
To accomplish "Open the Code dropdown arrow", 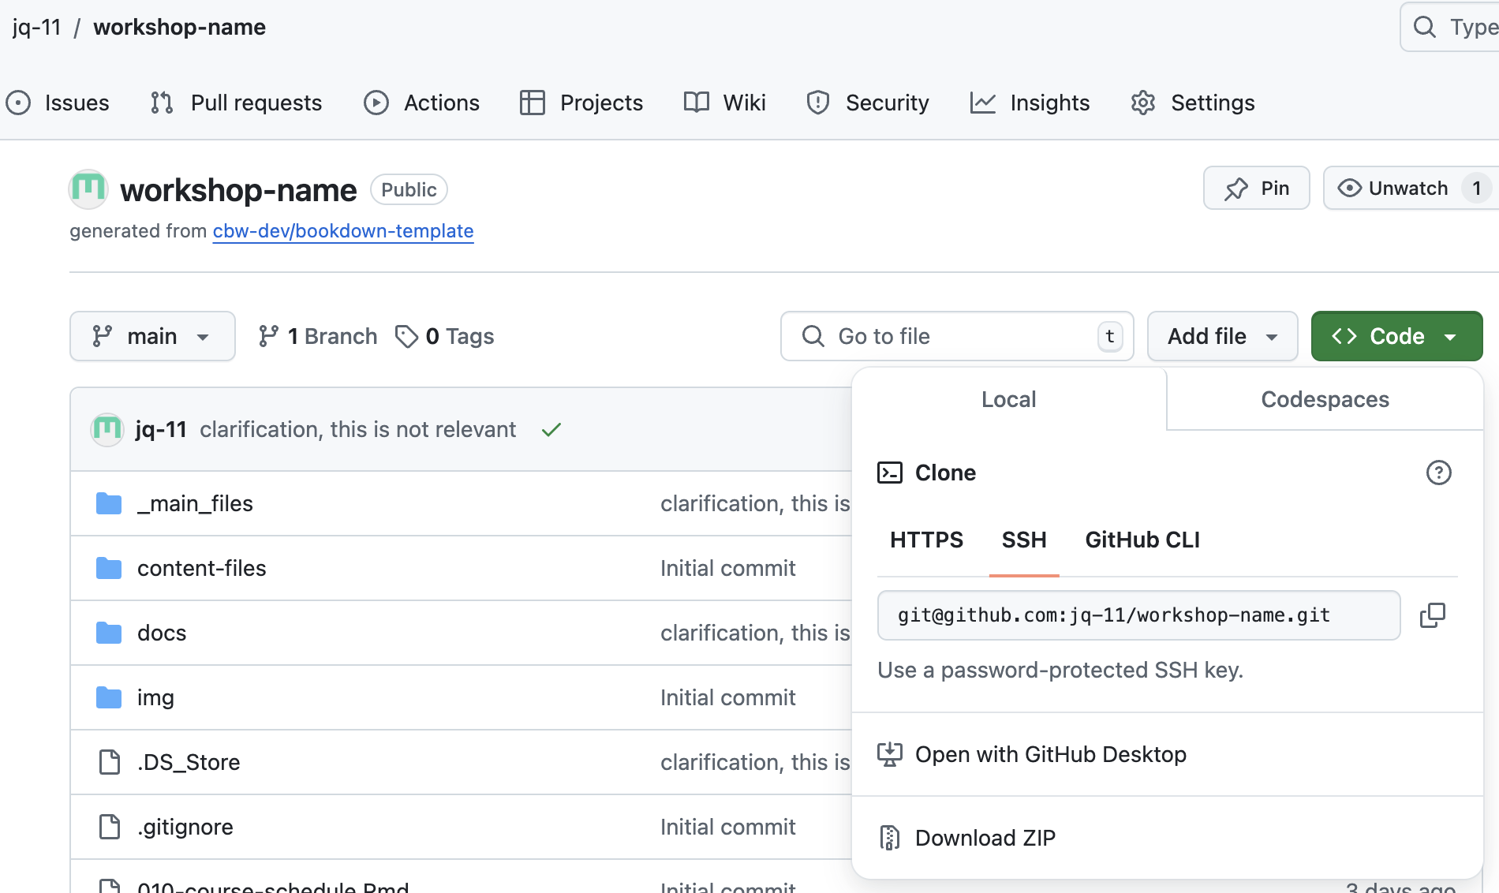I will [1452, 336].
